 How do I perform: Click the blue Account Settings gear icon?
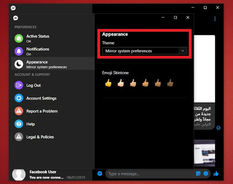click(x=19, y=98)
